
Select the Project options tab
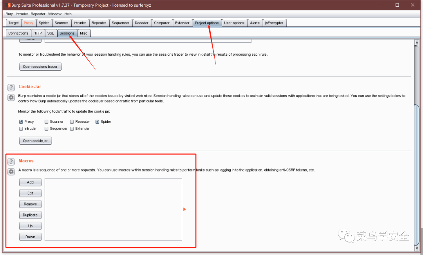(207, 23)
